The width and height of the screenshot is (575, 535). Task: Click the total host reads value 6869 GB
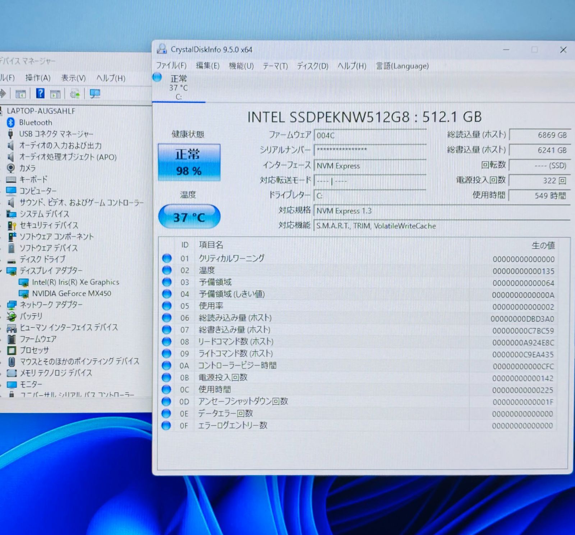pos(540,135)
